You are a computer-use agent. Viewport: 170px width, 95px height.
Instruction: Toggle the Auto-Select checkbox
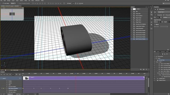point(3,3)
